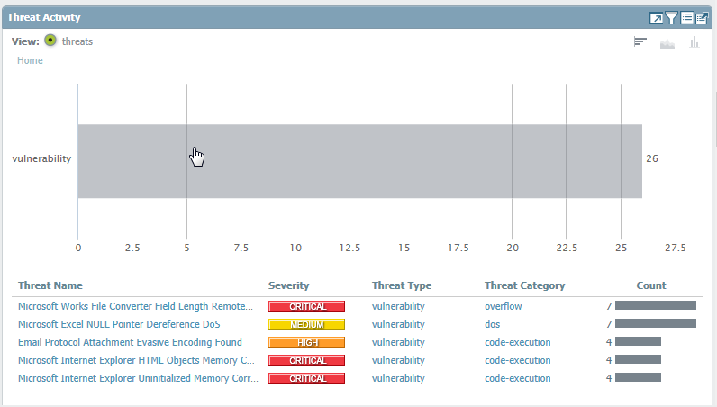Screen dimensions: 717x407
Task: Sort by Severity column header
Action: click(x=288, y=285)
